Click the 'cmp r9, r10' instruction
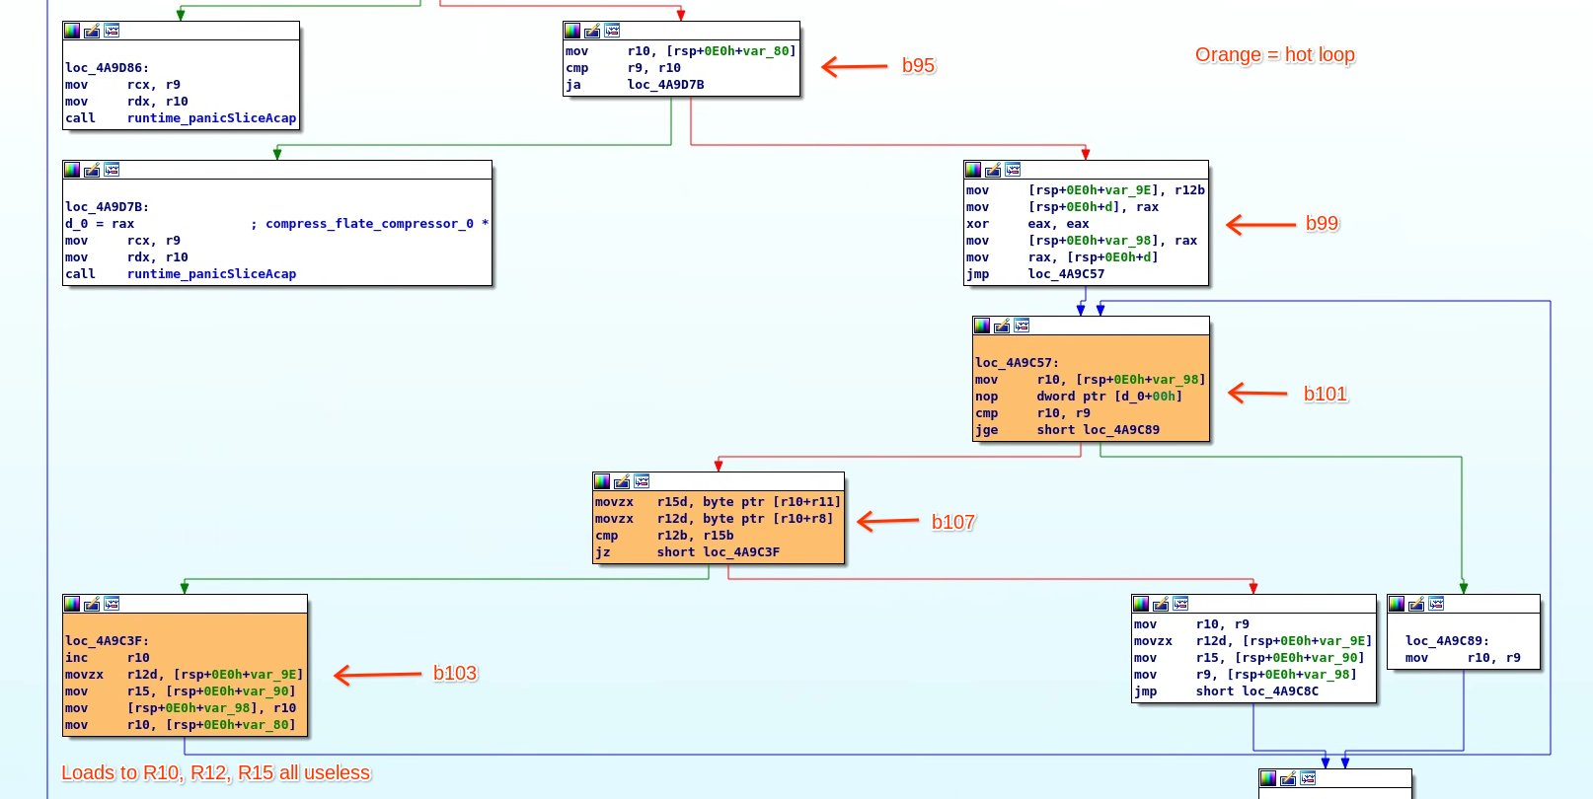The width and height of the screenshot is (1593, 799). click(x=623, y=68)
